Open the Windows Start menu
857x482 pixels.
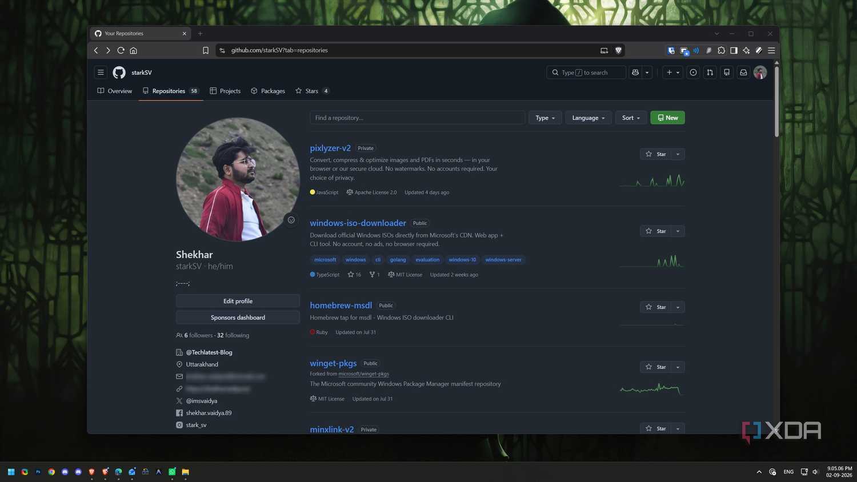11,472
